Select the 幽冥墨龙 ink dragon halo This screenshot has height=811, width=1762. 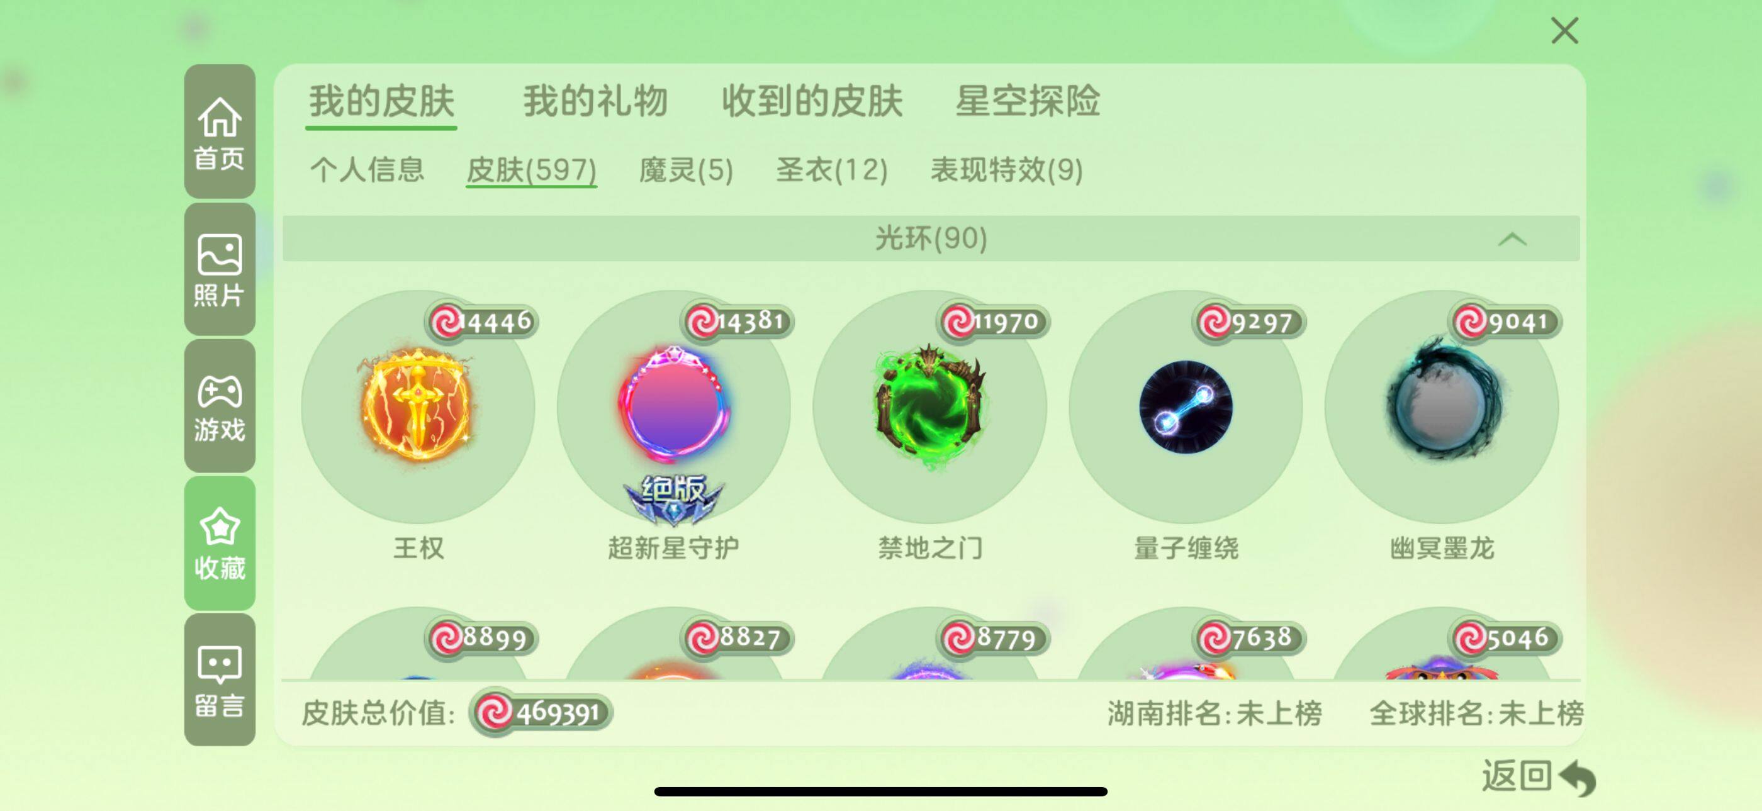click(1442, 407)
